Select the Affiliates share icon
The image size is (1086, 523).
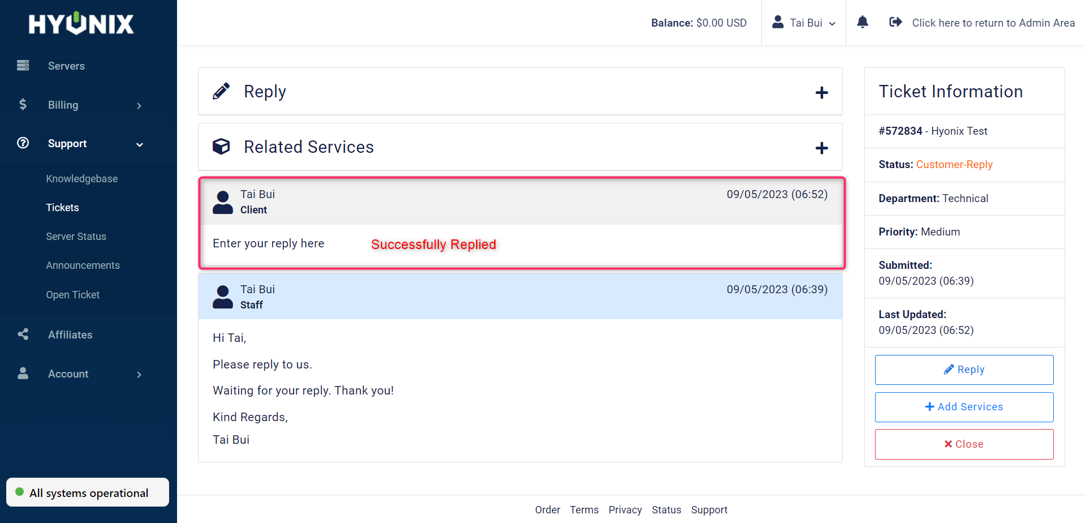tap(23, 335)
